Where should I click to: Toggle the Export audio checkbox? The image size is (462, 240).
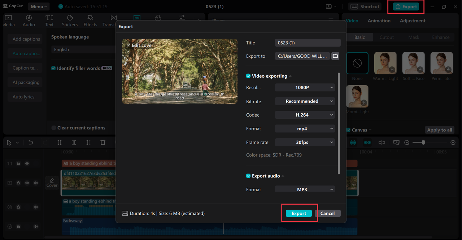point(248,176)
